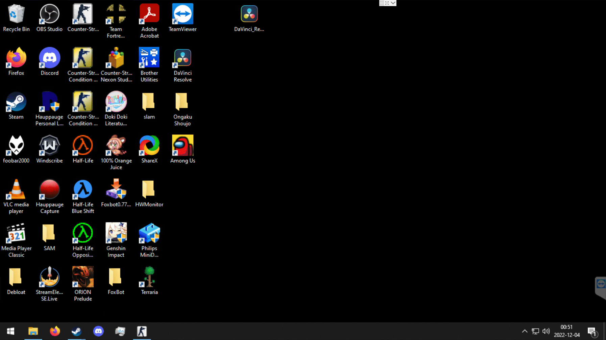Open the volume control in the tray
This screenshot has width=606, height=340.
point(546,331)
